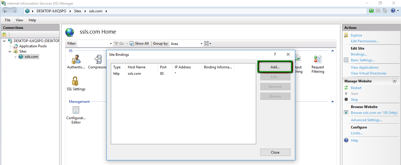Viewport: 401px width, 165px height.
Task: Open the Group by Area dropdown
Action: [201, 44]
